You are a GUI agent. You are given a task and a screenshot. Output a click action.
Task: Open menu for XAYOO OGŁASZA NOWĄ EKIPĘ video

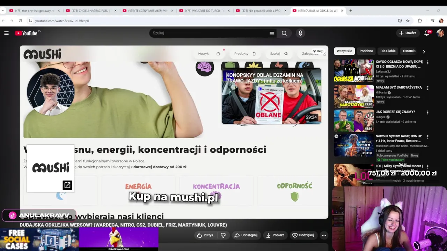coord(428,62)
